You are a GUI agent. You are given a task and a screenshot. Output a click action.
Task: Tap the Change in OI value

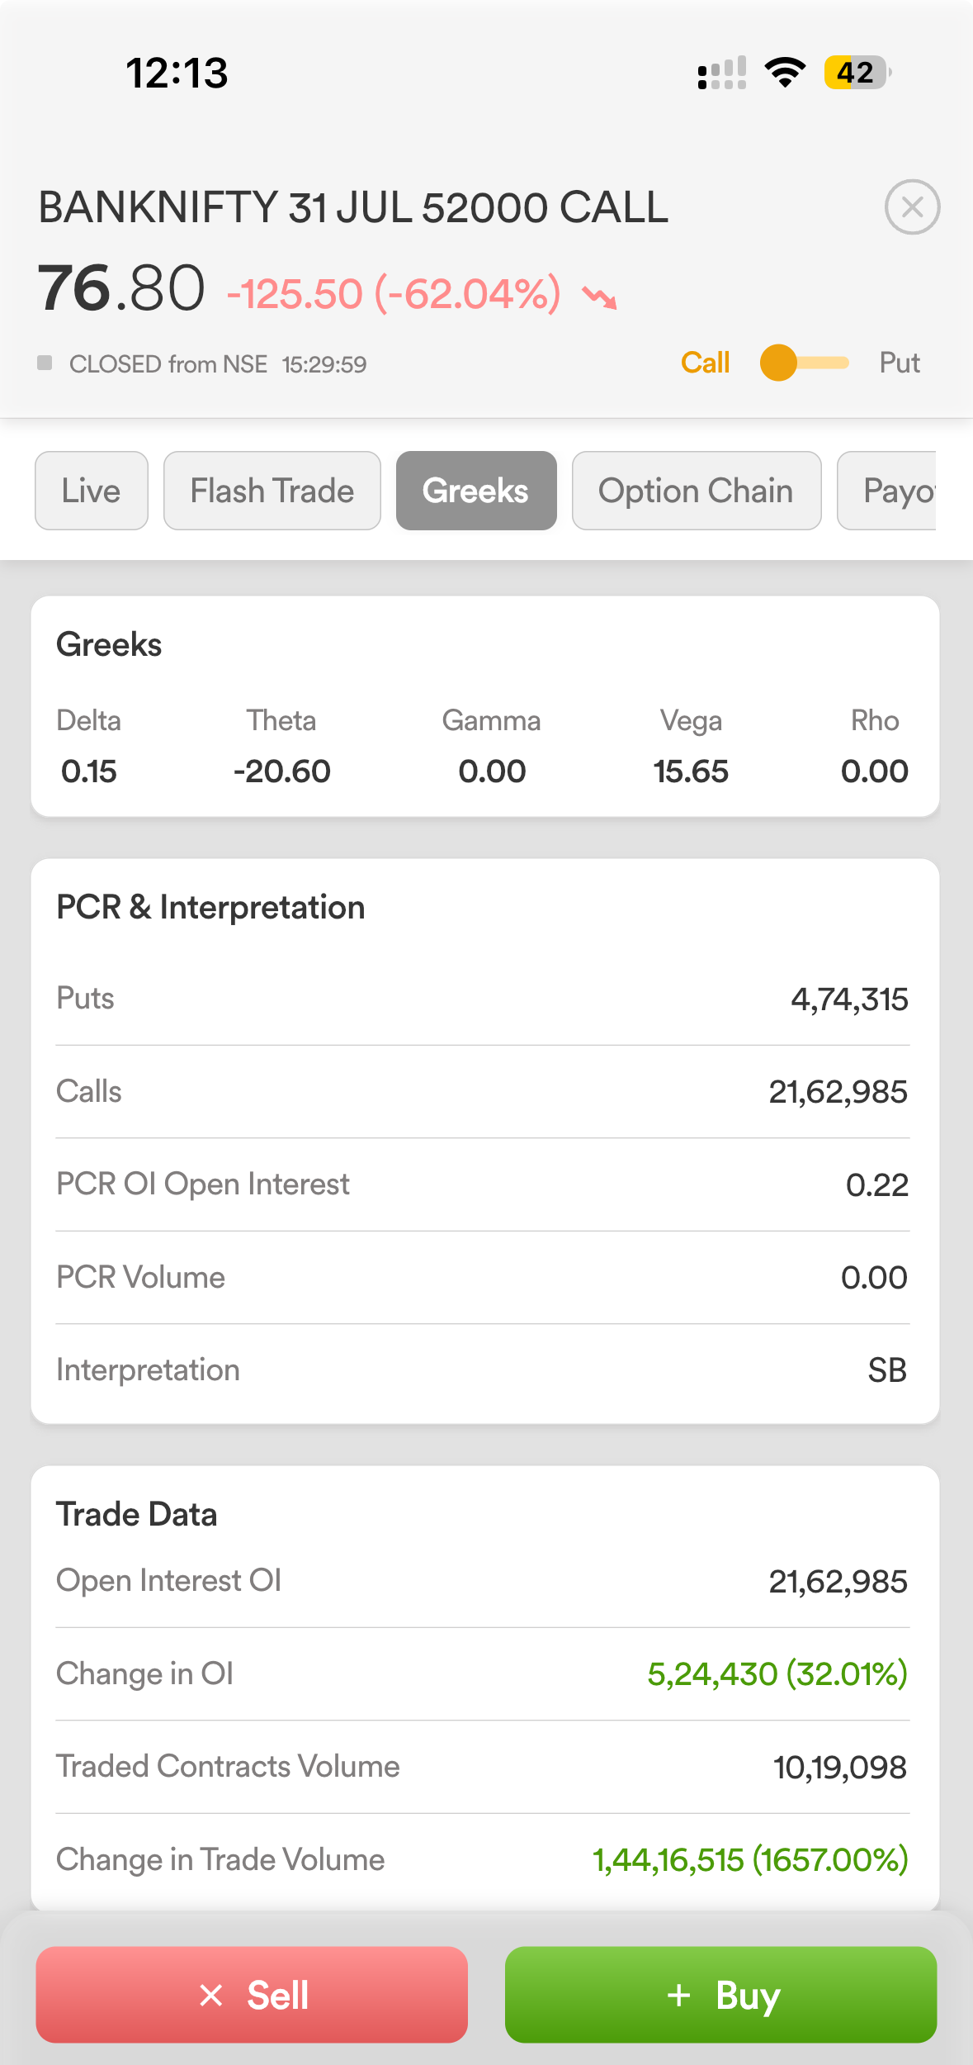point(777,1674)
